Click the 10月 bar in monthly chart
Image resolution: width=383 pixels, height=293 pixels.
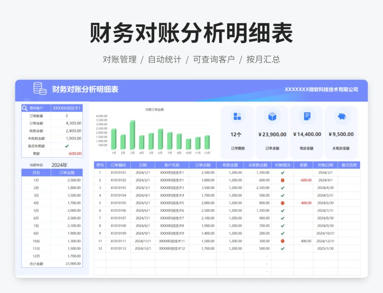pos(188,144)
